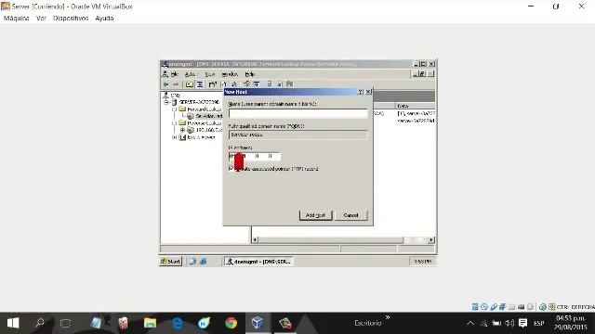The width and height of the screenshot is (595, 334).
Task: Click the Show/Hide console tree toolbar icon
Action: [x=200, y=84]
